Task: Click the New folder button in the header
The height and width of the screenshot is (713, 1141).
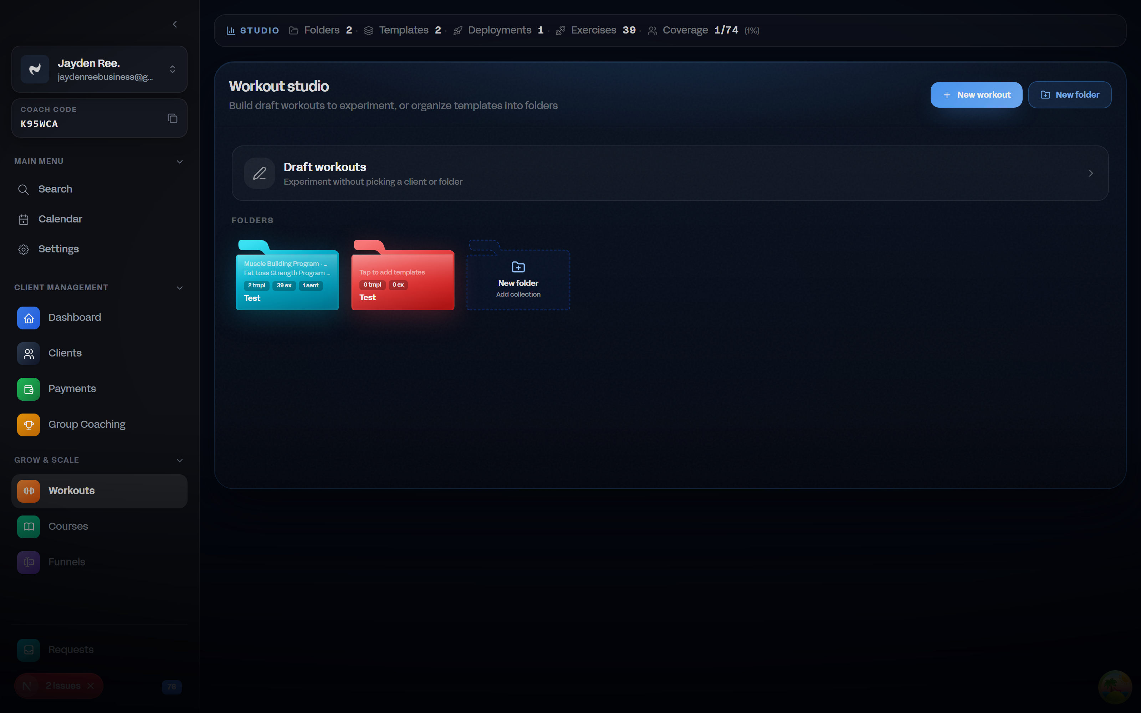Action: point(1069,95)
